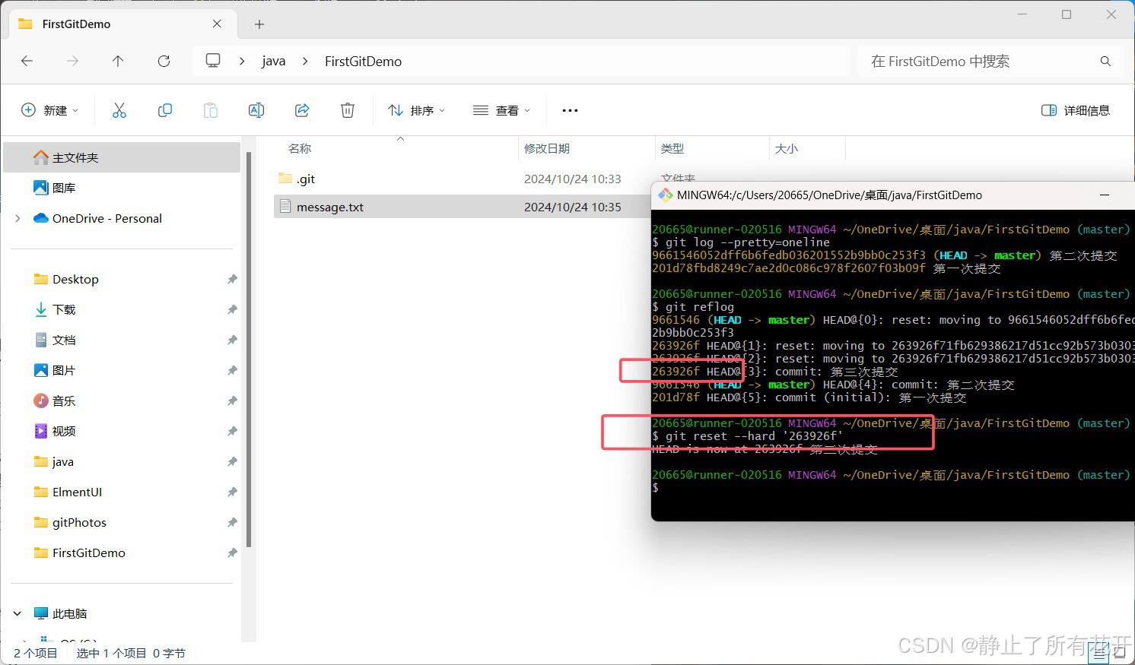Select Home (主文件夹) in sidebar
Image resolution: width=1135 pixels, height=665 pixels.
click(x=122, y=157)
